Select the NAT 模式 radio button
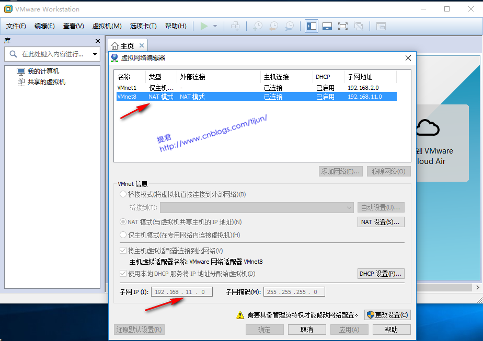The image size is (483, 341). click(x=123, y=222)
